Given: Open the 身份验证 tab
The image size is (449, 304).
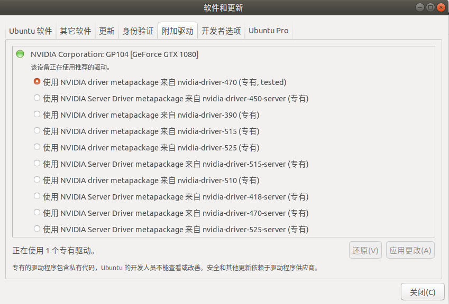Looking at the screenshot, I should point(138,31).
